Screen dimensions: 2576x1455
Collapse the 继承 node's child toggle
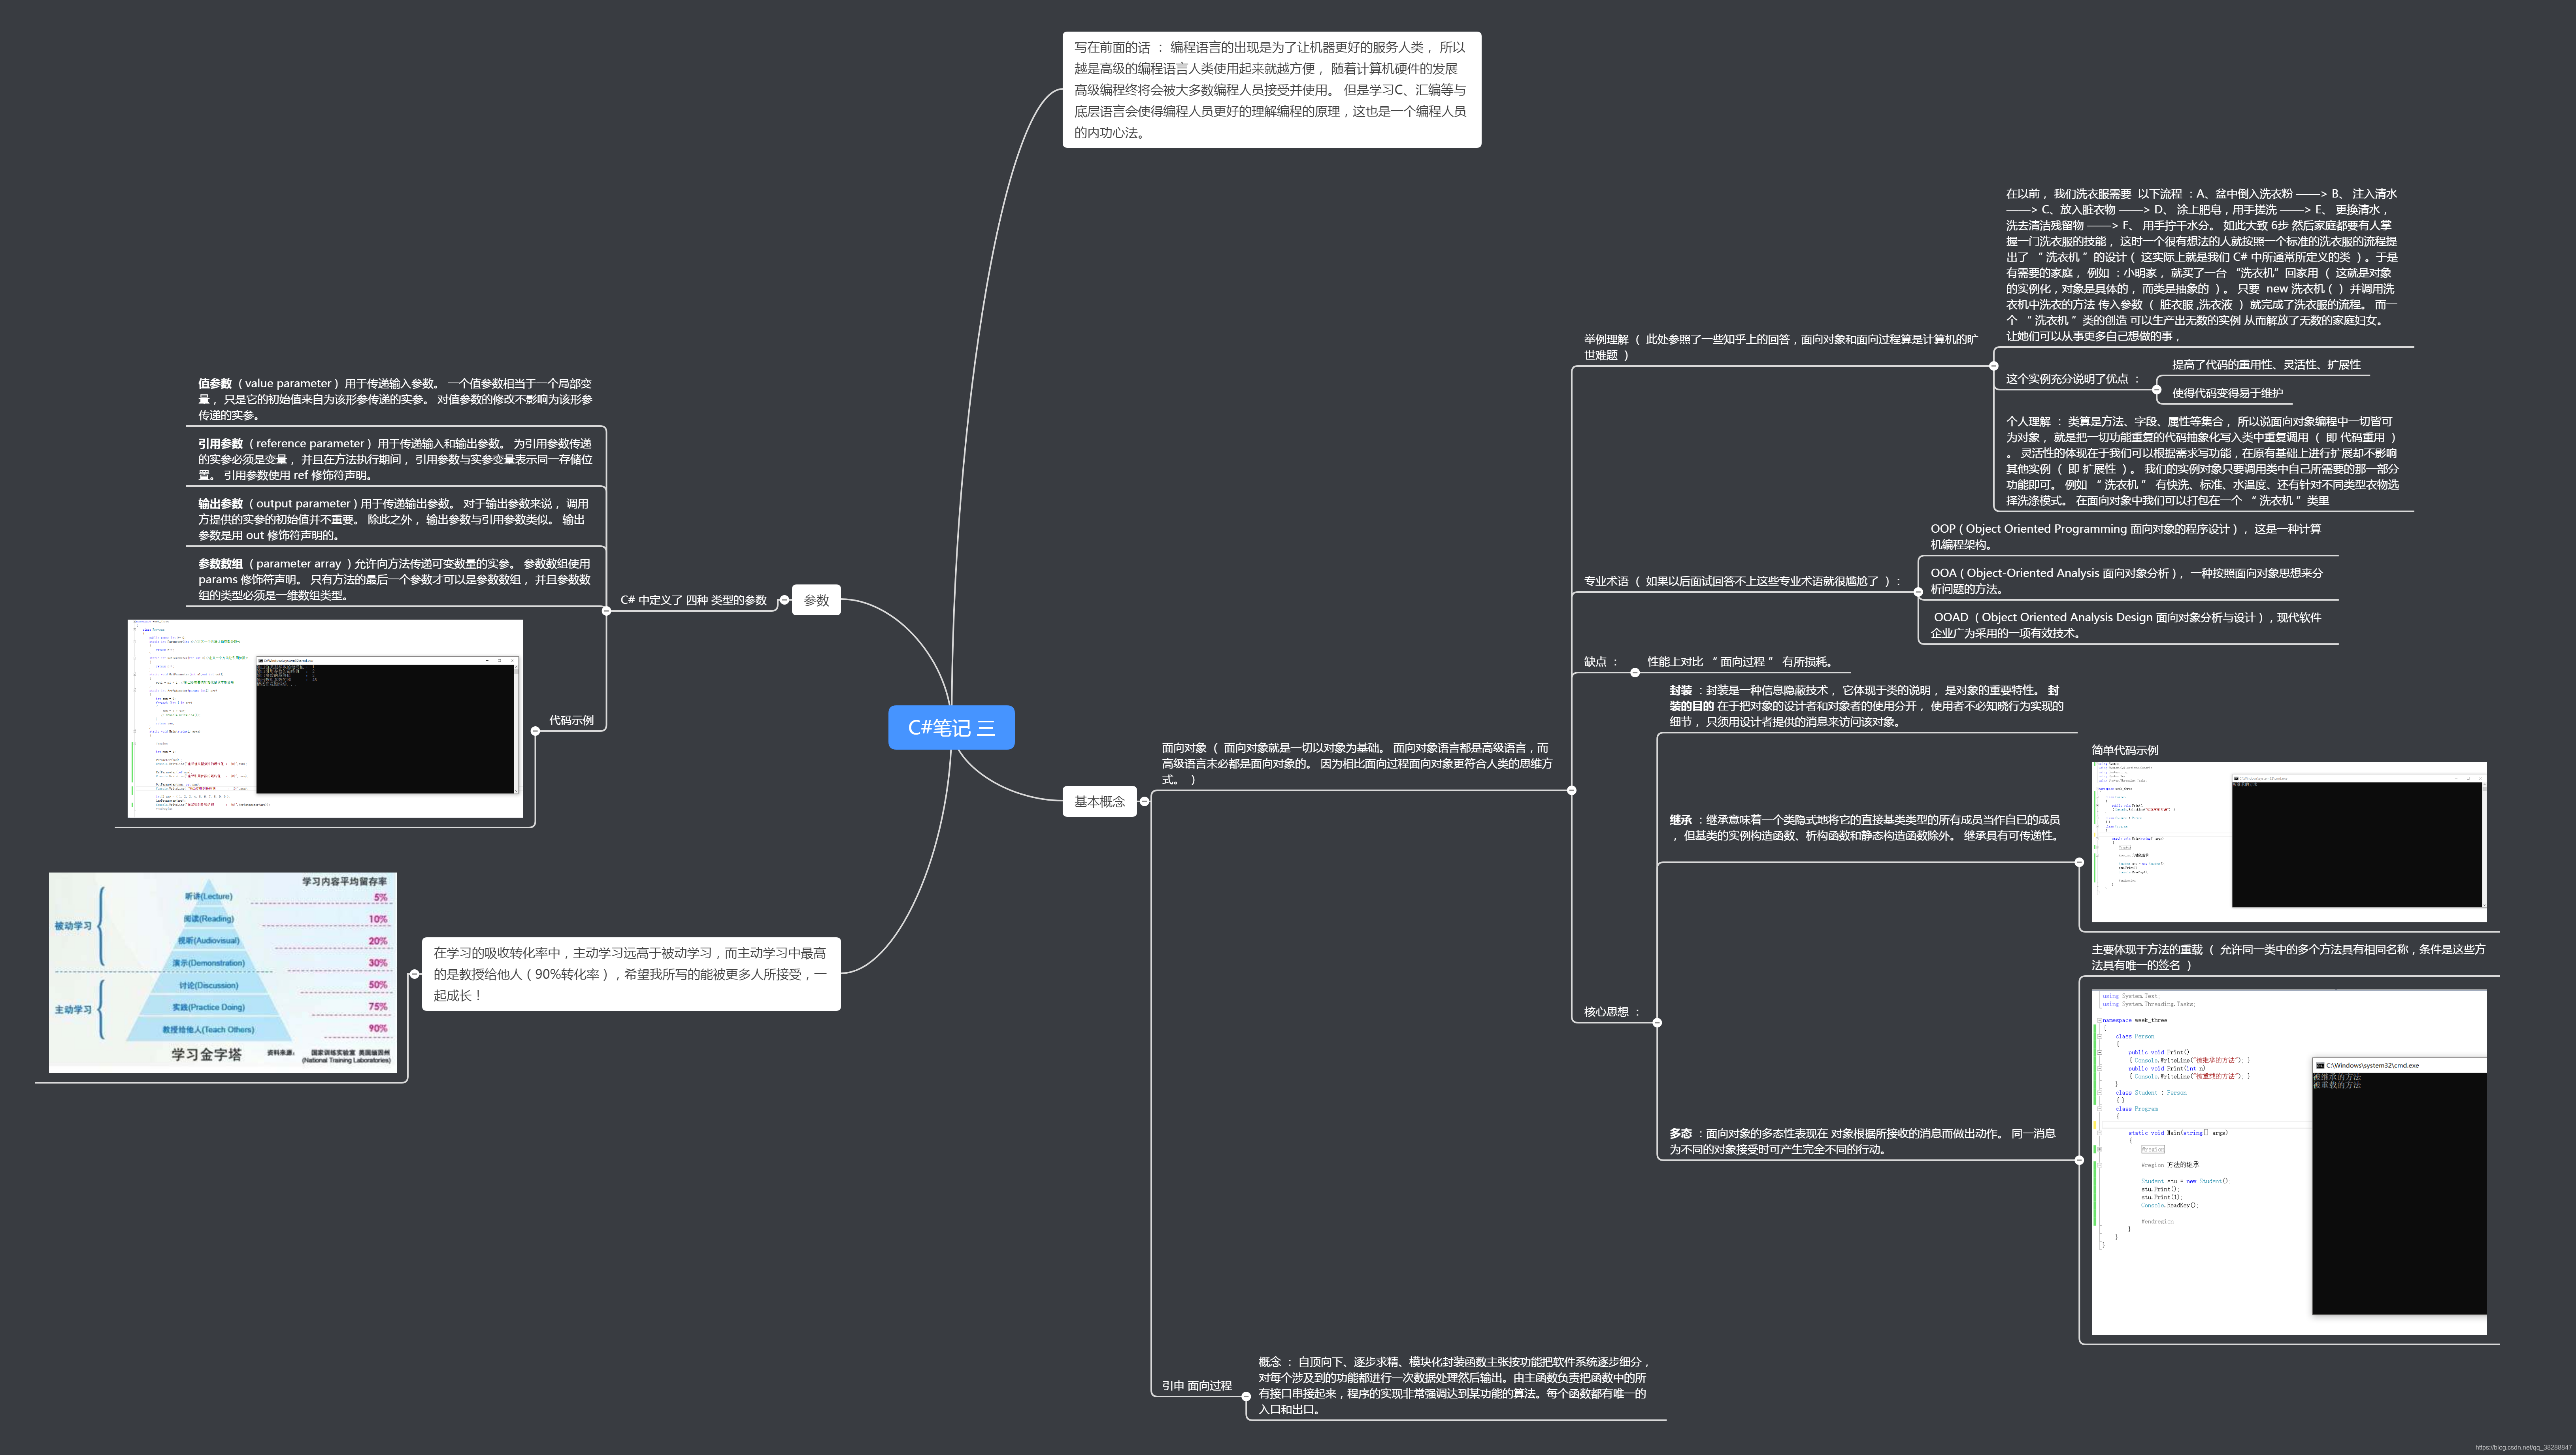point(2079,861)
